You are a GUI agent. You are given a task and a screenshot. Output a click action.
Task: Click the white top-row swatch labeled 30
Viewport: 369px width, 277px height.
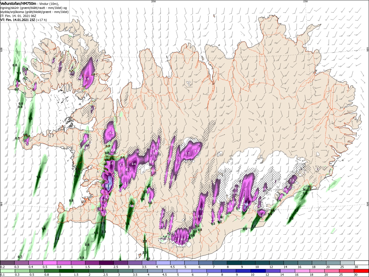pos(362,263)
